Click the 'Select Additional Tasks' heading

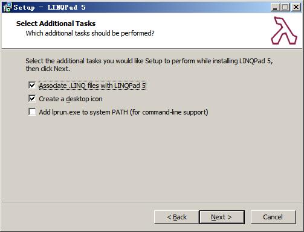56,24
